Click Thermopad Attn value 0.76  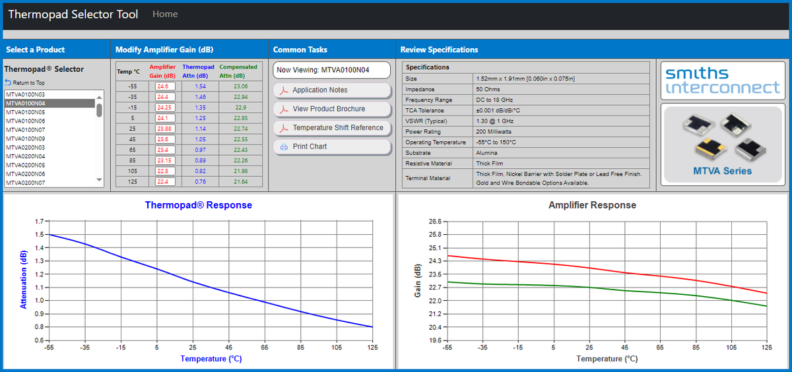201,181
